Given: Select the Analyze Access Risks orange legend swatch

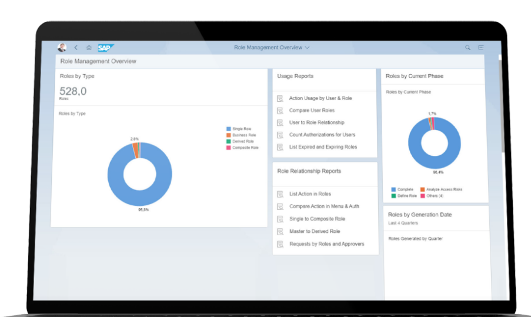Looking at the screenshot, I should (423, 189).
